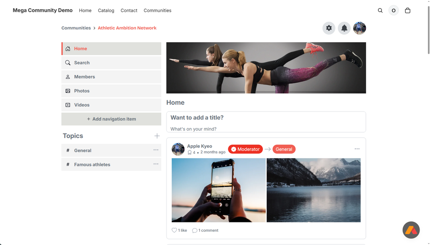Open Communities in the top menu

click(157, 10)
